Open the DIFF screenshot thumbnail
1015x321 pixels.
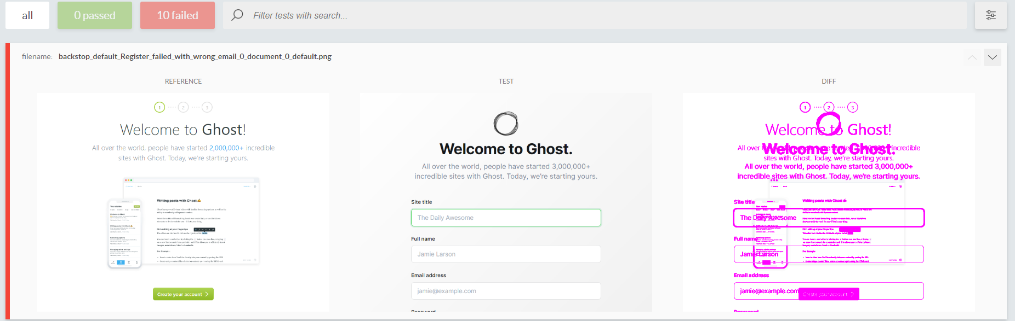point(829,202)
